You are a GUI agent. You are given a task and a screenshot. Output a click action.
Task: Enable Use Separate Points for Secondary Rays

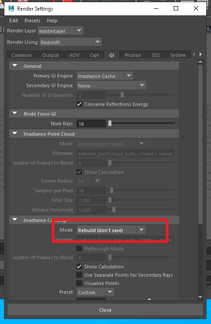click(x=79, y=275)
